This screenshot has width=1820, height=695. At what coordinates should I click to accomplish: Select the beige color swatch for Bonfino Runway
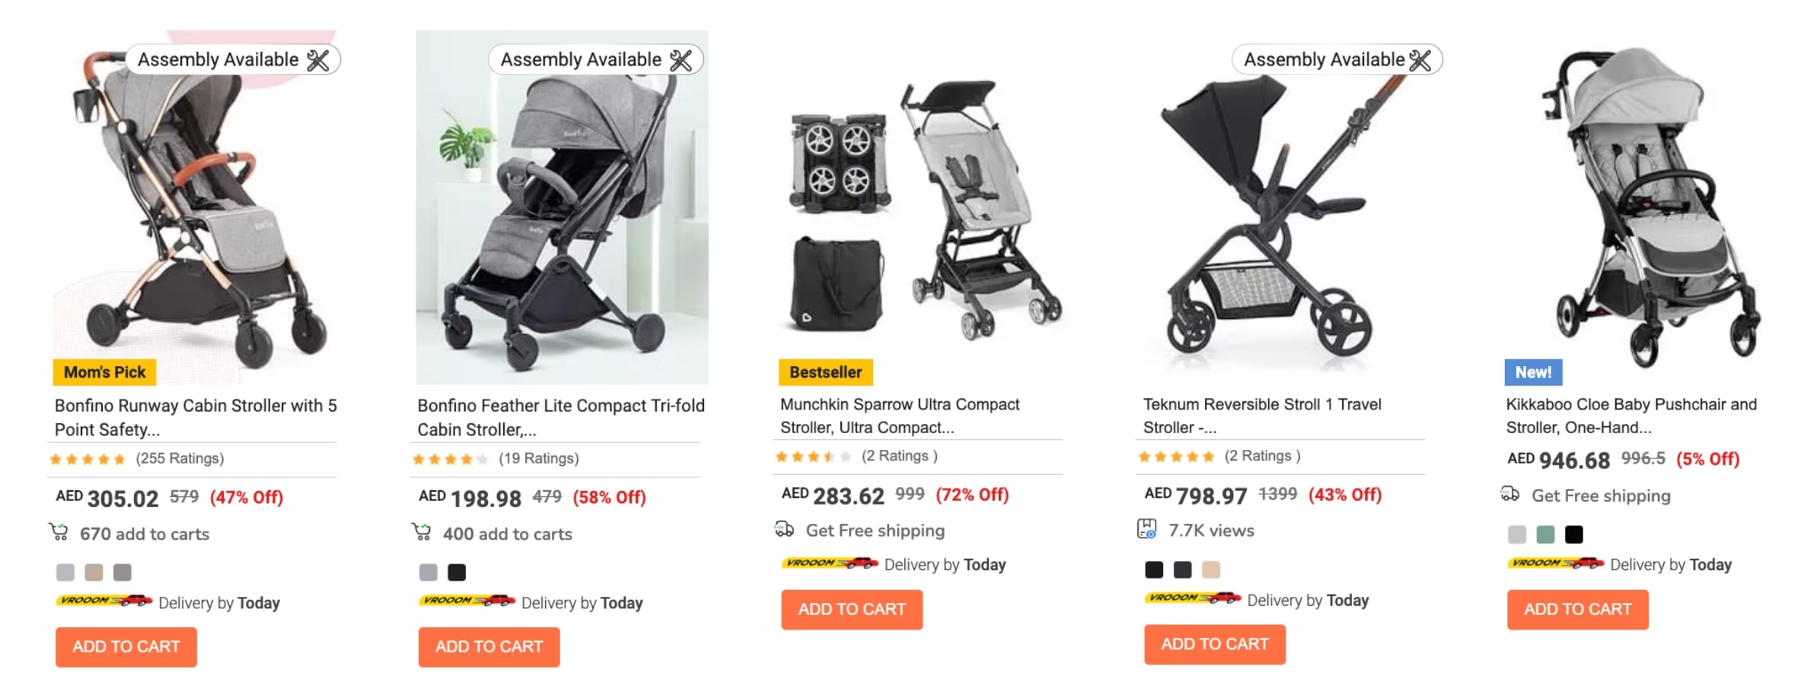[94, 572]
